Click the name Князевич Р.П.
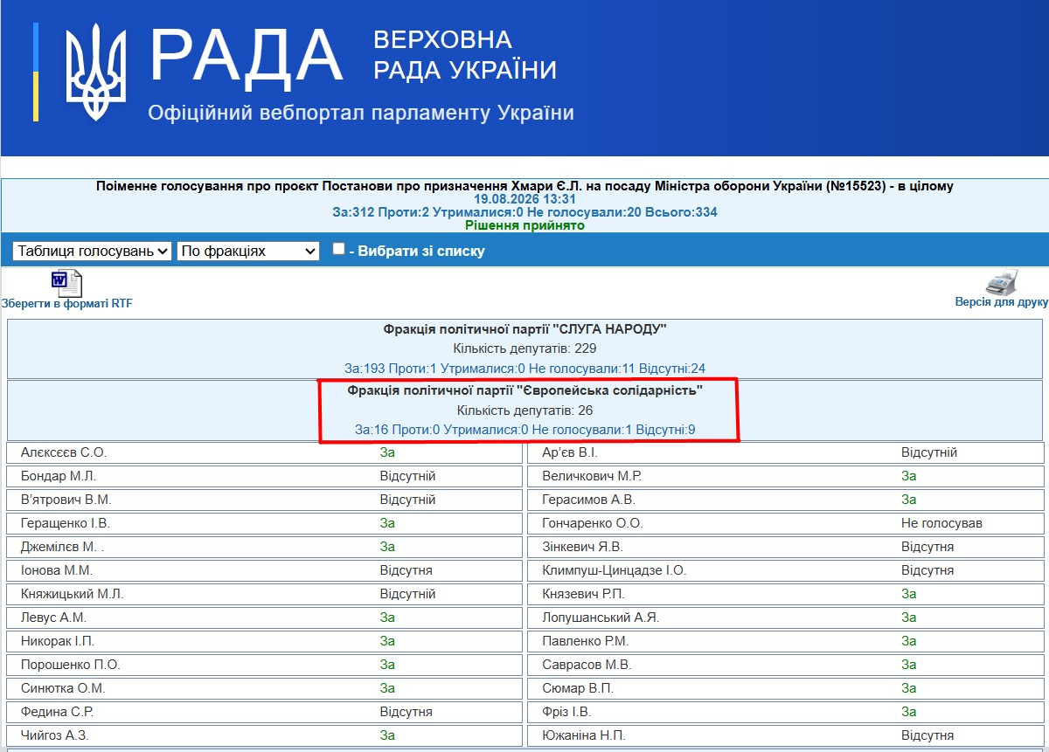This screenshot has width=1049, height=752. (583, 594)
